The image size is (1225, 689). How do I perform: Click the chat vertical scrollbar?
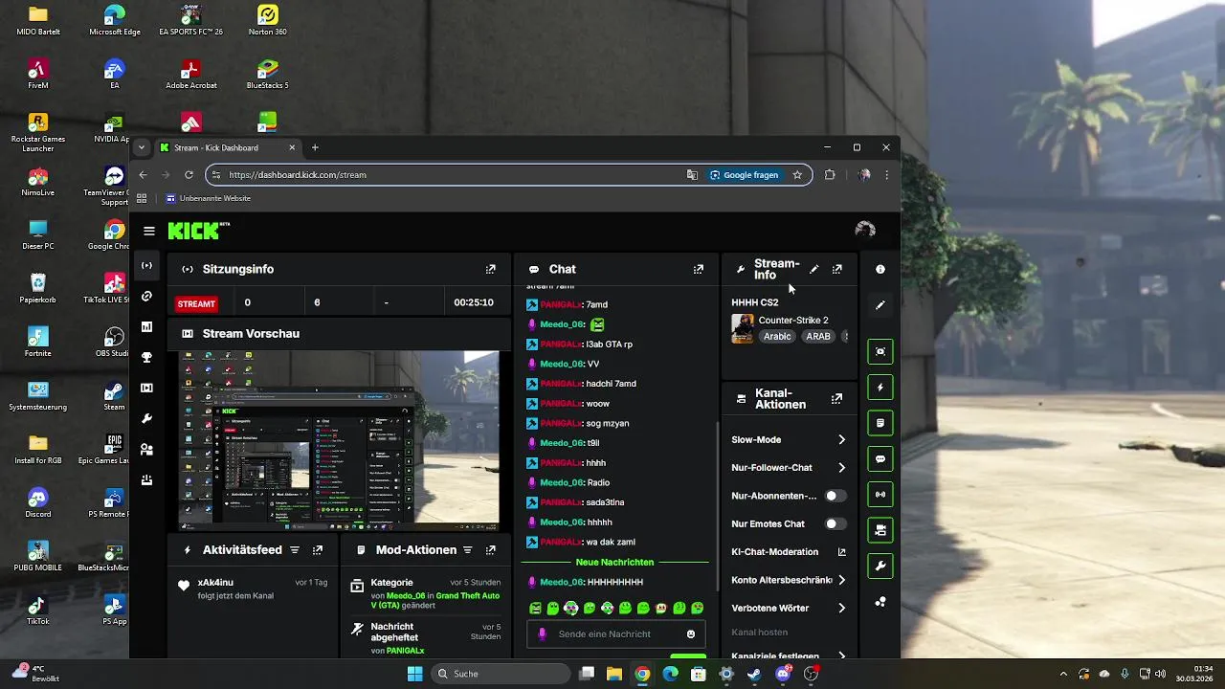[x=718, y=505]
